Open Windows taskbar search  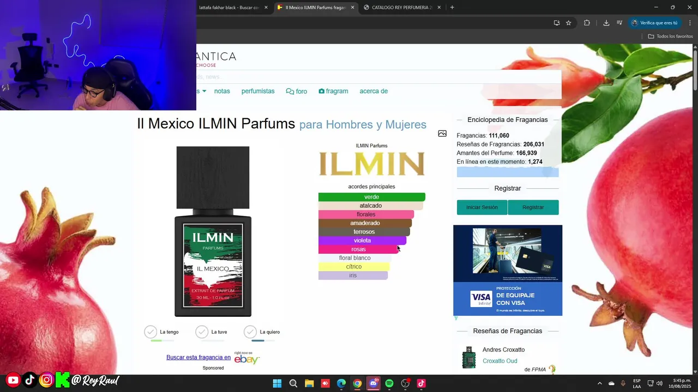[x=293, y=383]
